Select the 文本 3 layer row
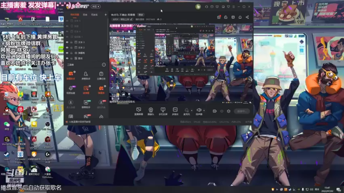Image resolution: width=344 pixels, height=193 pixels. coord(86,42)
